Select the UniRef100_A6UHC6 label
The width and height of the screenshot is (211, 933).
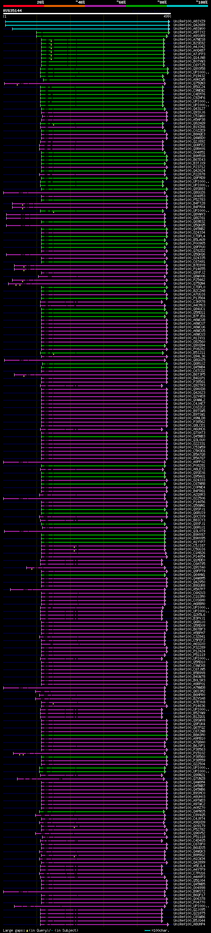click(189, 429)
